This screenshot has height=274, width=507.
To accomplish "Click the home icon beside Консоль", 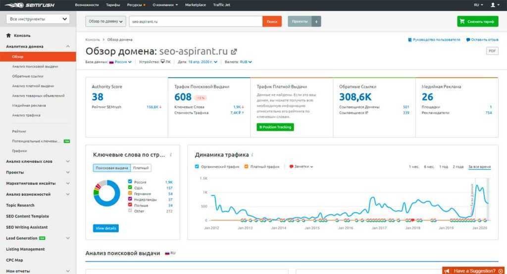I will pos(8,36).
